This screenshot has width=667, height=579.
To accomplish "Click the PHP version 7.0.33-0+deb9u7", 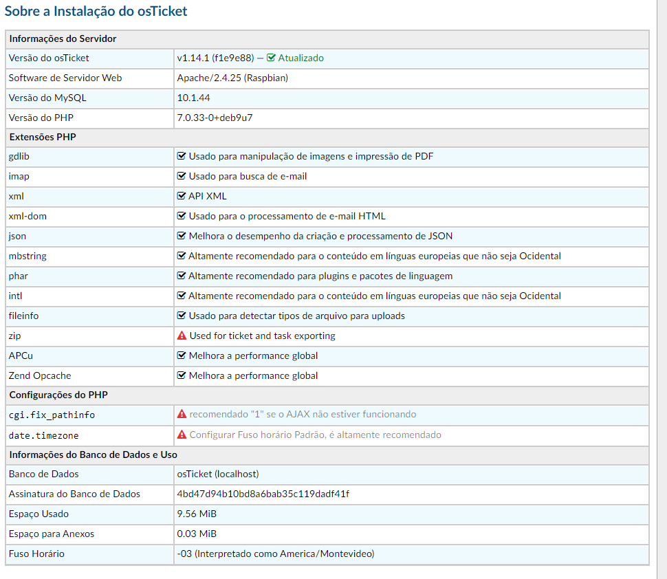I will [215, 118].
